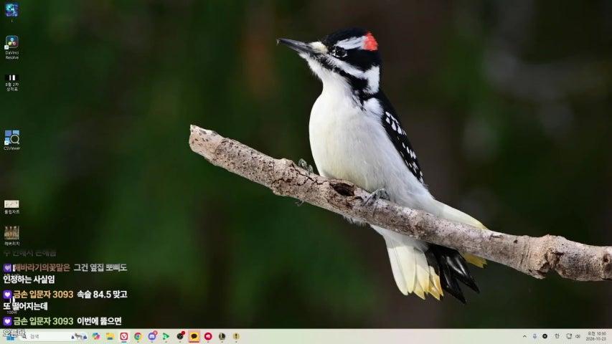Open the CSViewer desktop shortcut
The width and height of the screenshot is (612, 344).
click(x=11, y=140)
